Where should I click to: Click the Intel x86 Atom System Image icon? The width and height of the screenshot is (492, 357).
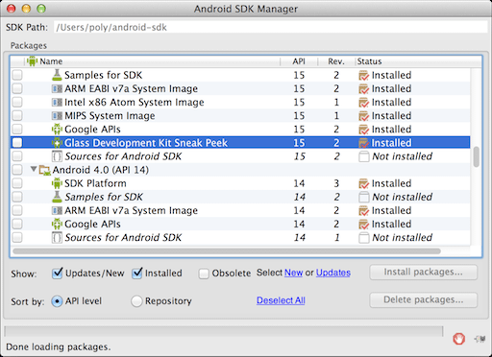[57, 102]
